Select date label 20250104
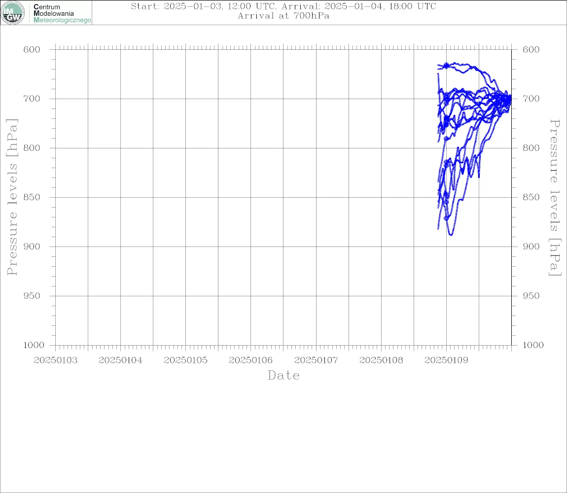The height and width of the screenshot is (493, 567). (120, 360)
